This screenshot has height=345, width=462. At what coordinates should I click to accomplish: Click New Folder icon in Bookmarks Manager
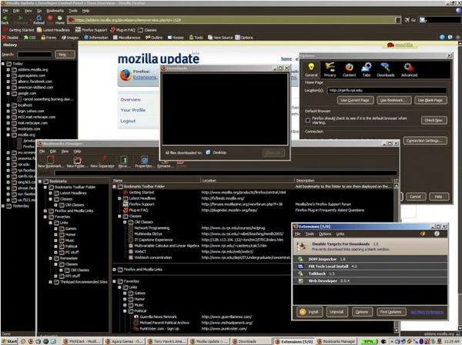77,162
